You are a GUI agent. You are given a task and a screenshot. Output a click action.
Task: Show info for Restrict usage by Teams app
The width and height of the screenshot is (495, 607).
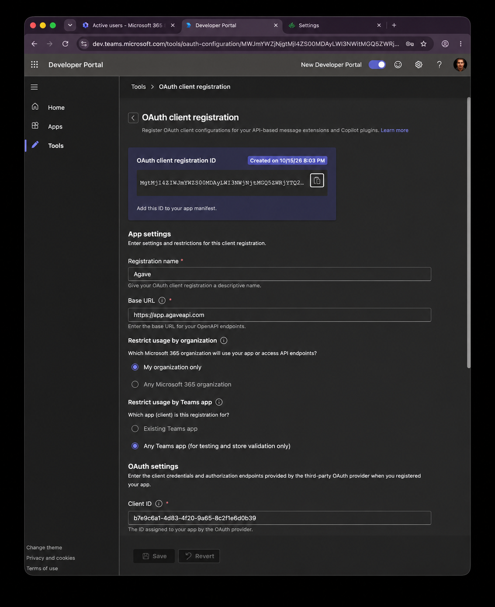coord(219,402)
